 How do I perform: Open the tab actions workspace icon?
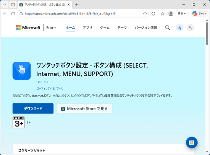click(x=13, y=5)
